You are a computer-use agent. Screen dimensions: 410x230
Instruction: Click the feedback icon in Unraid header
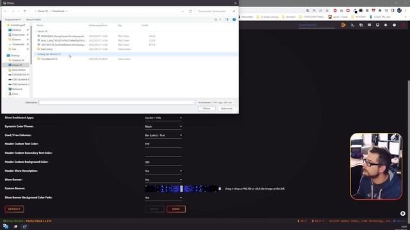369,25
